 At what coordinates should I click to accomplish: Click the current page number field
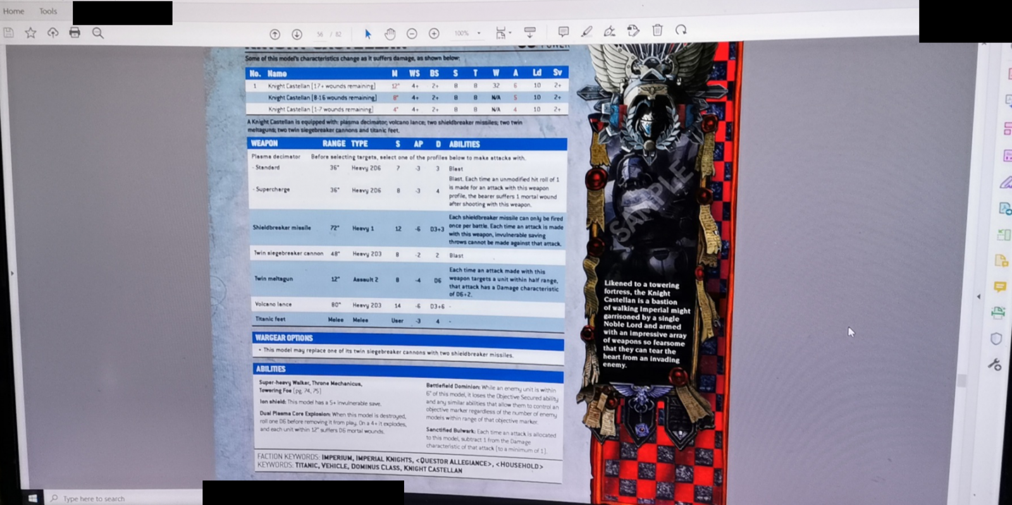[320, 34]
